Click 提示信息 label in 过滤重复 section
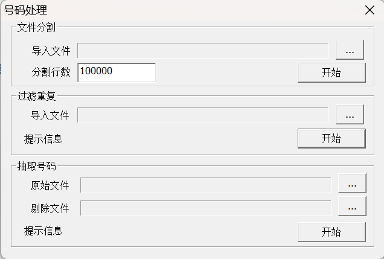Viewport: 384px width, 259px height. click(43, 139)
